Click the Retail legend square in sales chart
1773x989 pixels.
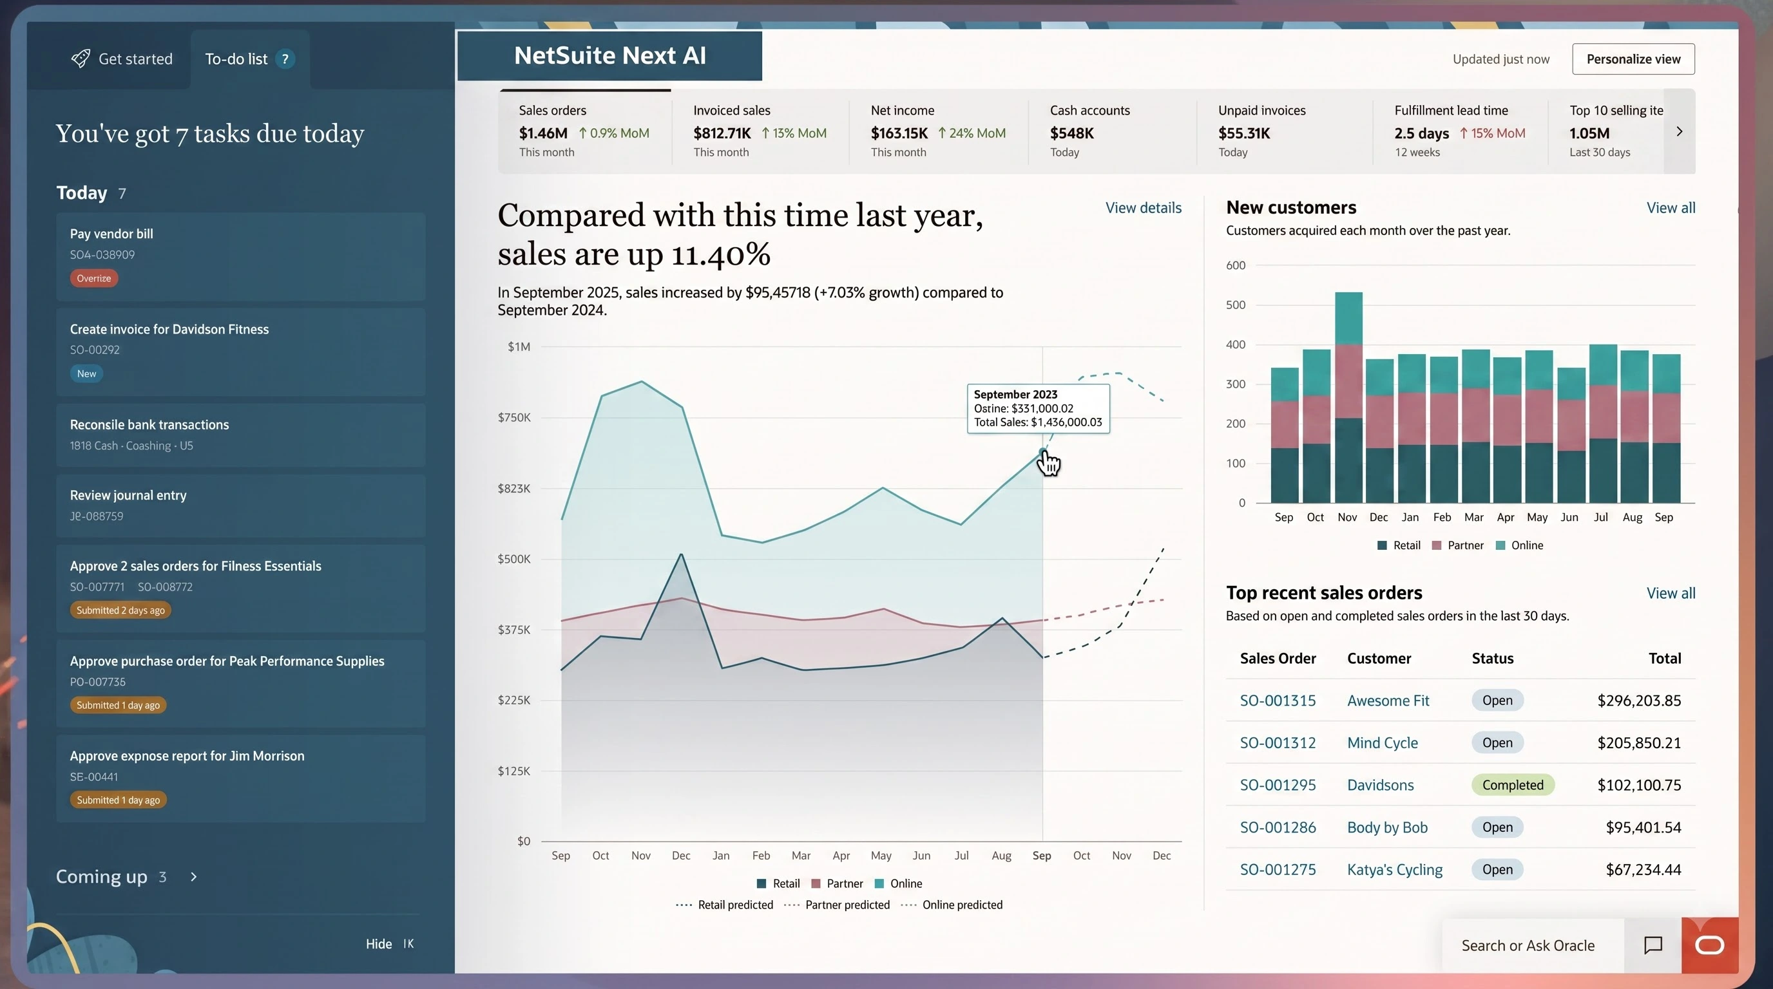(762, 884)
